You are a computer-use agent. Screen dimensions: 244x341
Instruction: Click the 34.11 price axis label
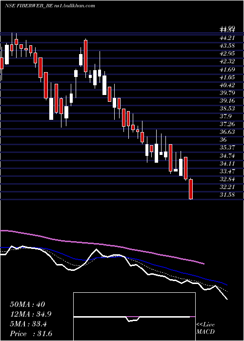[x=227, y=164]
